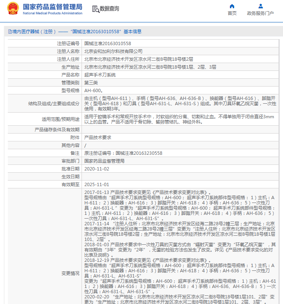Click 适用范围/预期用途 label
Screen dimensions: 283x304
[61, 119]
